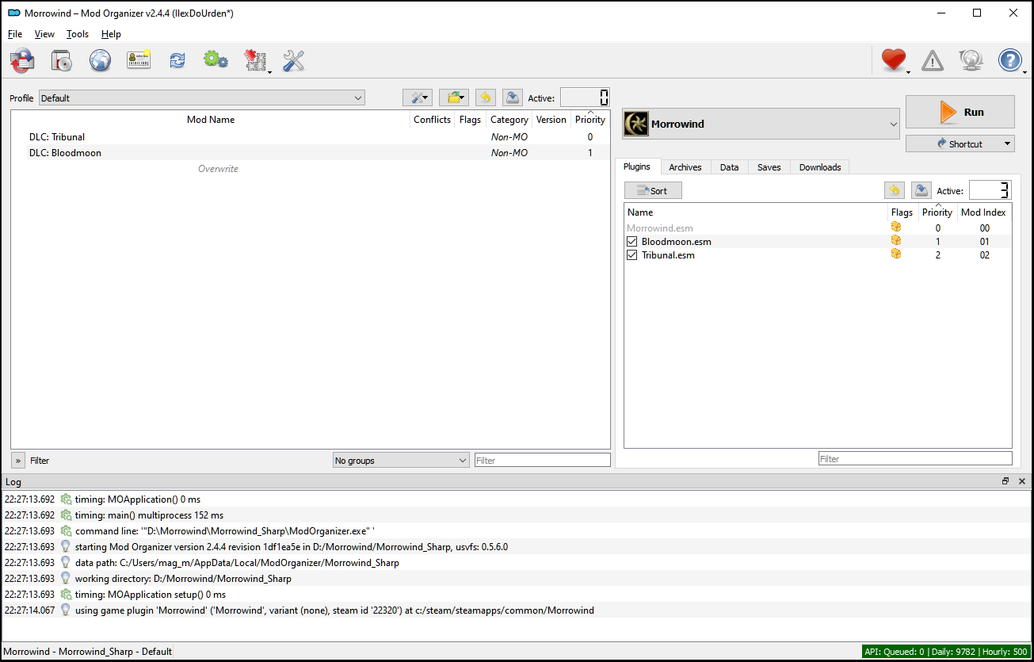Click the red heart Endorse icon
This screenshot has width=1034, height=662.
click(x=893, y=60)
